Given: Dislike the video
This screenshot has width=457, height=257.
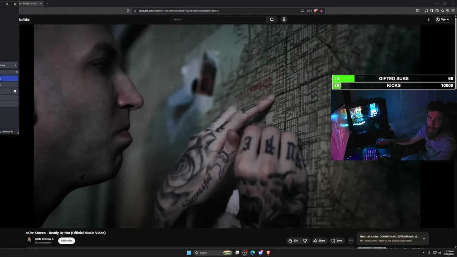Looking at the screenshot, I should 305,241.
